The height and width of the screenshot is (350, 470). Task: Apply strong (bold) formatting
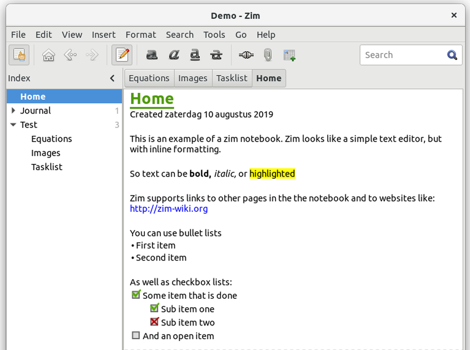(152, 55)
